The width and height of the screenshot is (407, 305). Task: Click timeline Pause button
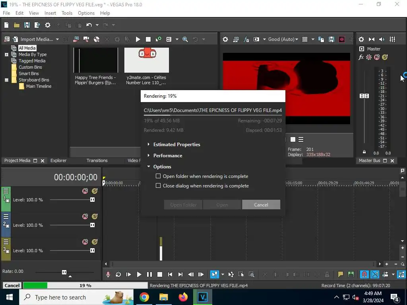149,274
